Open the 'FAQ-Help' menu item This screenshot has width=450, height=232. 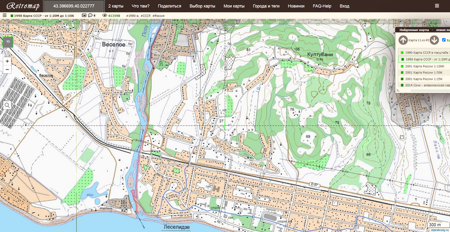(322, 6)
